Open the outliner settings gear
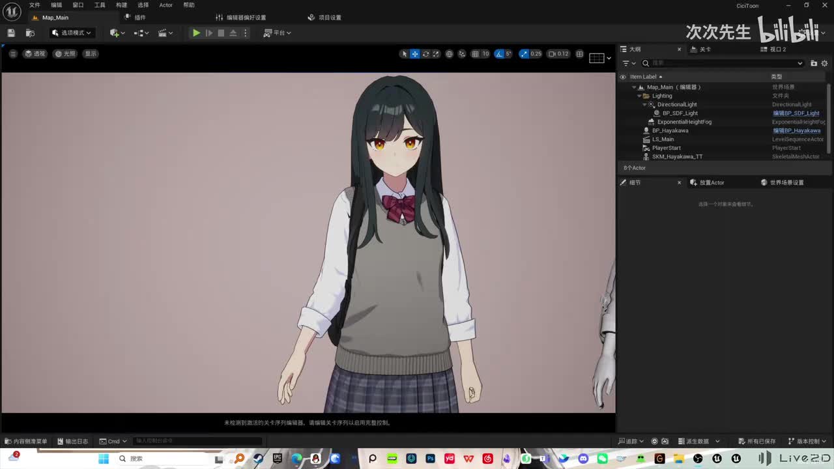Image resolution: width=834 pixels, height=469 pixels. (824, 63)
